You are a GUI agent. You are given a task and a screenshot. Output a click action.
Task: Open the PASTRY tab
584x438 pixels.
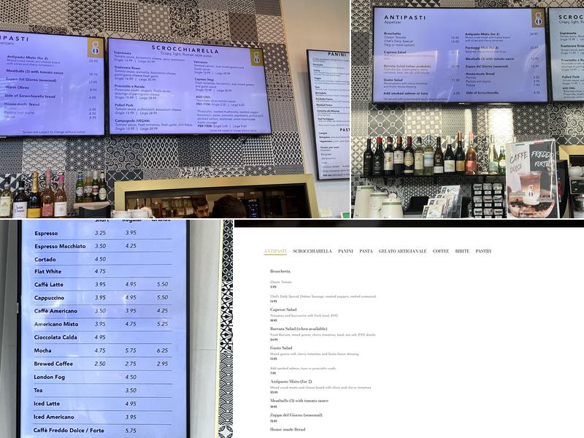[x=483, y=251]
